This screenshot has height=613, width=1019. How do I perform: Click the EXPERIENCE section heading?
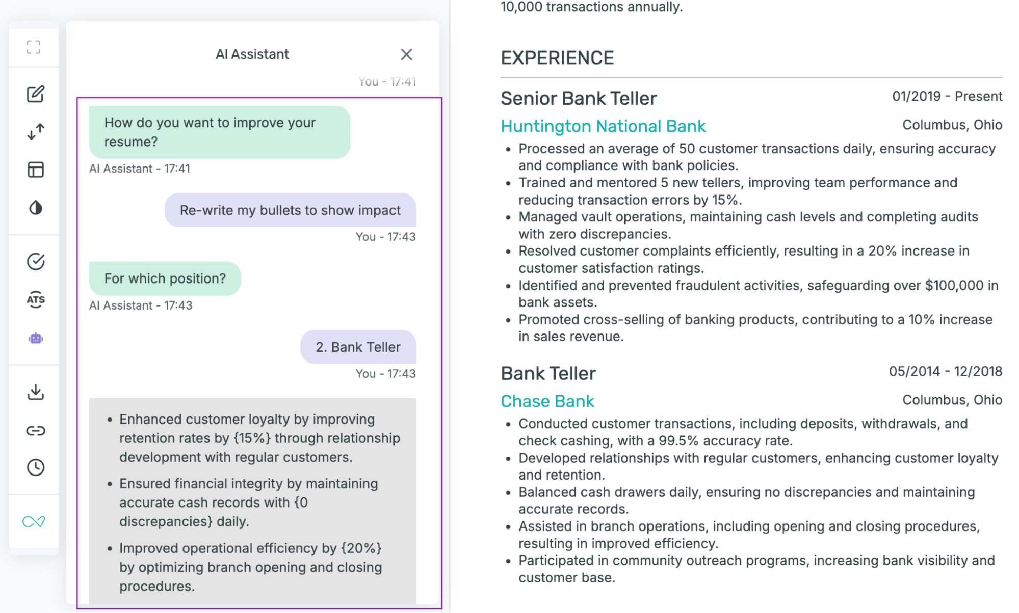557,58
